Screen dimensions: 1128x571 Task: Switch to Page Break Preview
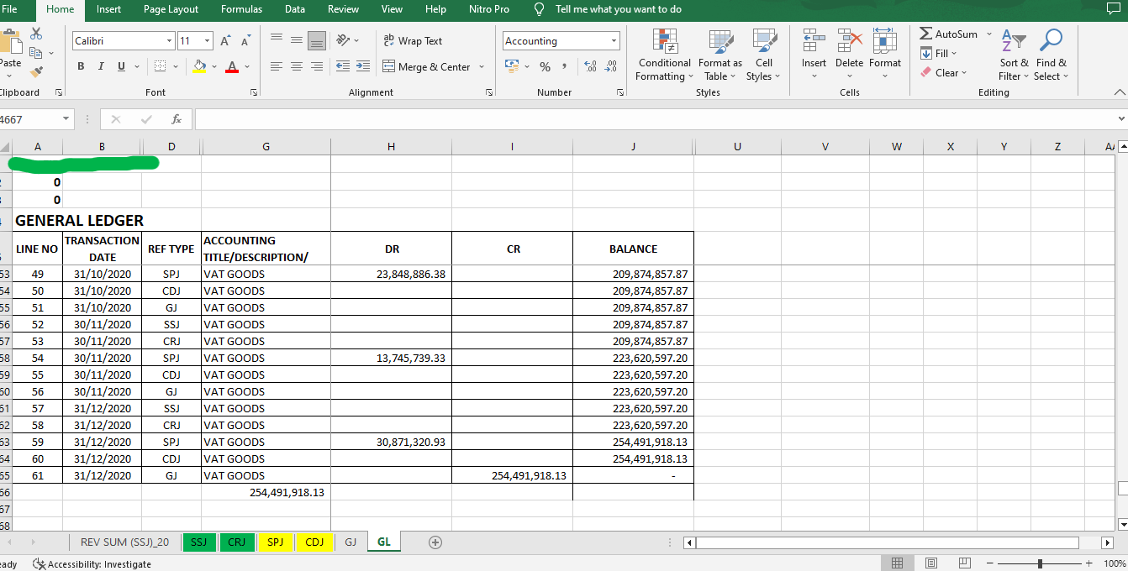tap(964, 563)
